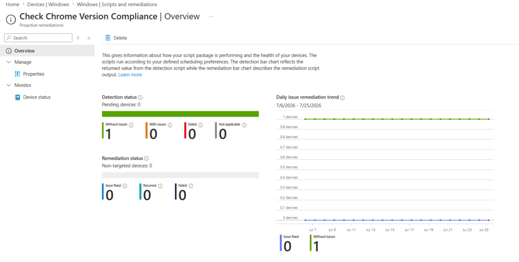Collapse the side menu with double chevron
The width and height of the screenshot is (519, 262).
89,37
